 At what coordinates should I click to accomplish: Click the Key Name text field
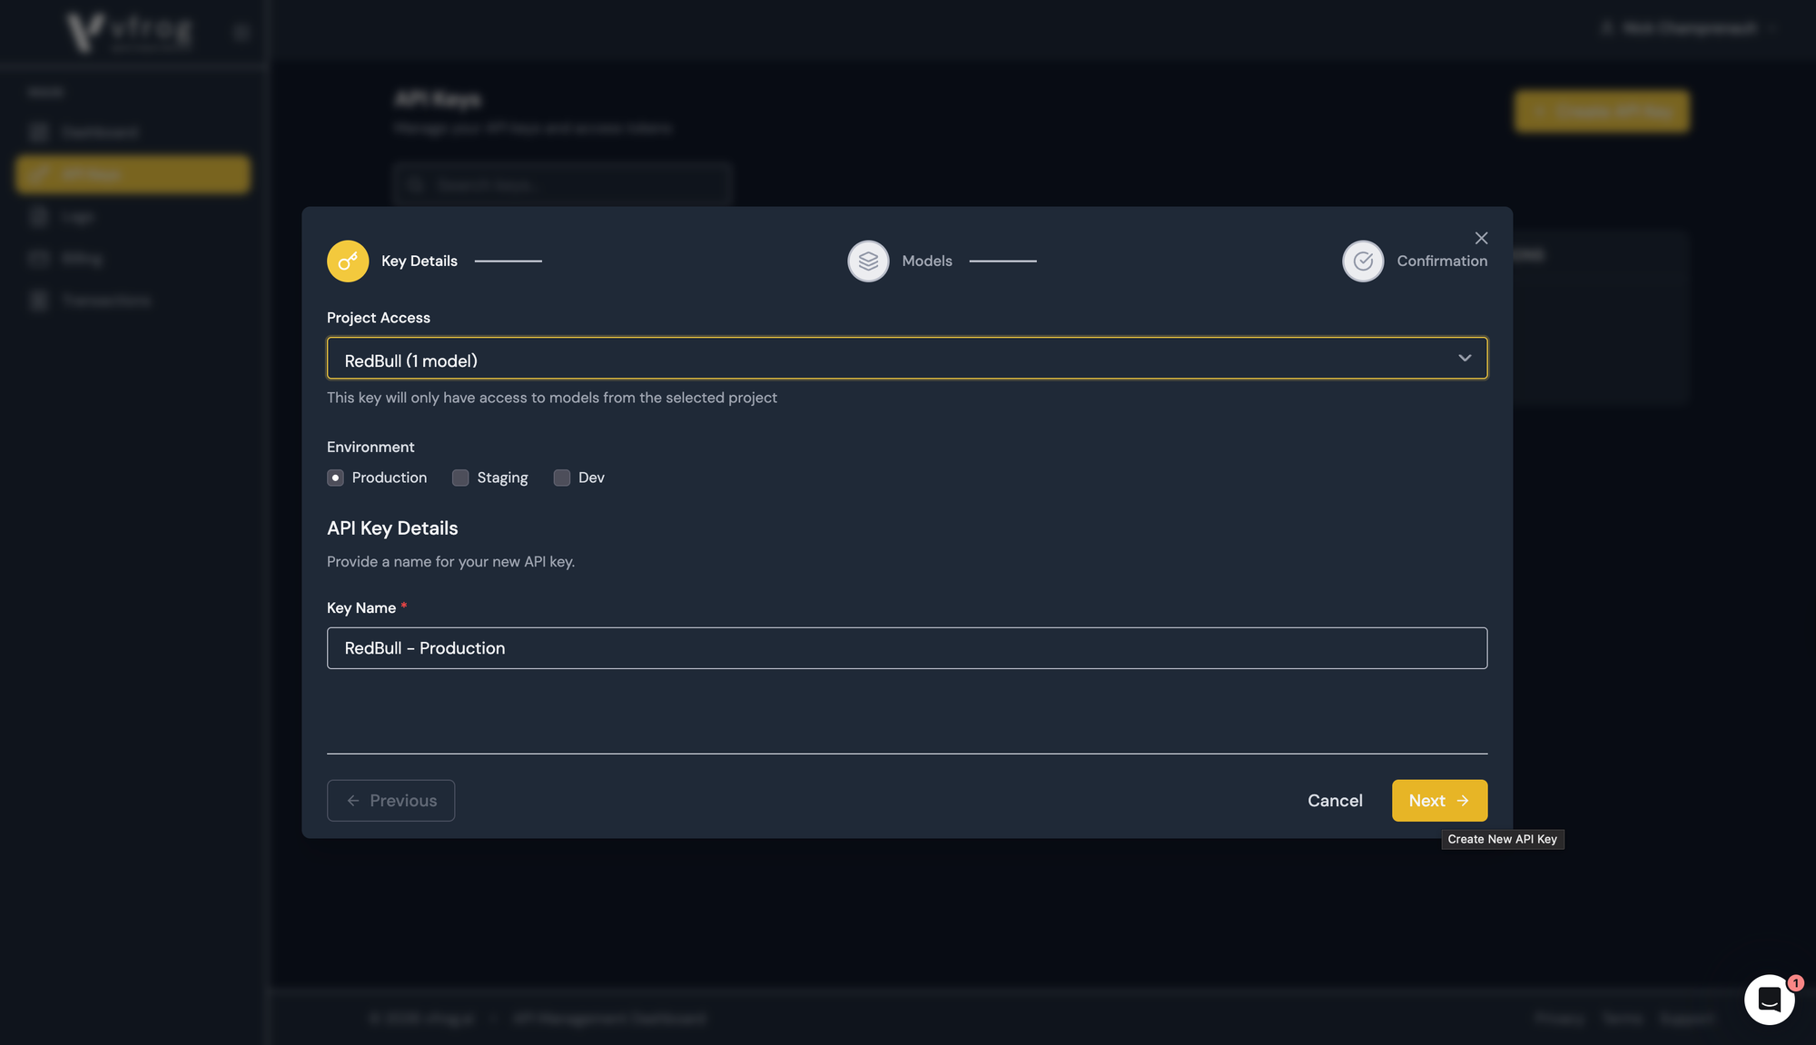tap(906, 648)
